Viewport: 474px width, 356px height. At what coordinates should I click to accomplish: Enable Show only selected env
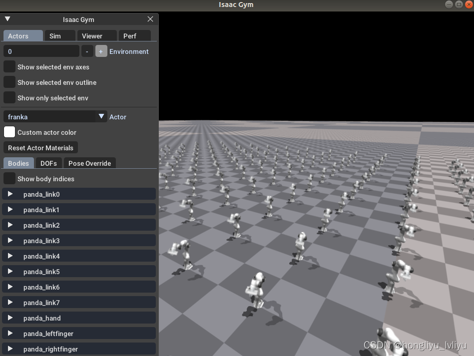pyautogui.click(x=9, y=98)
